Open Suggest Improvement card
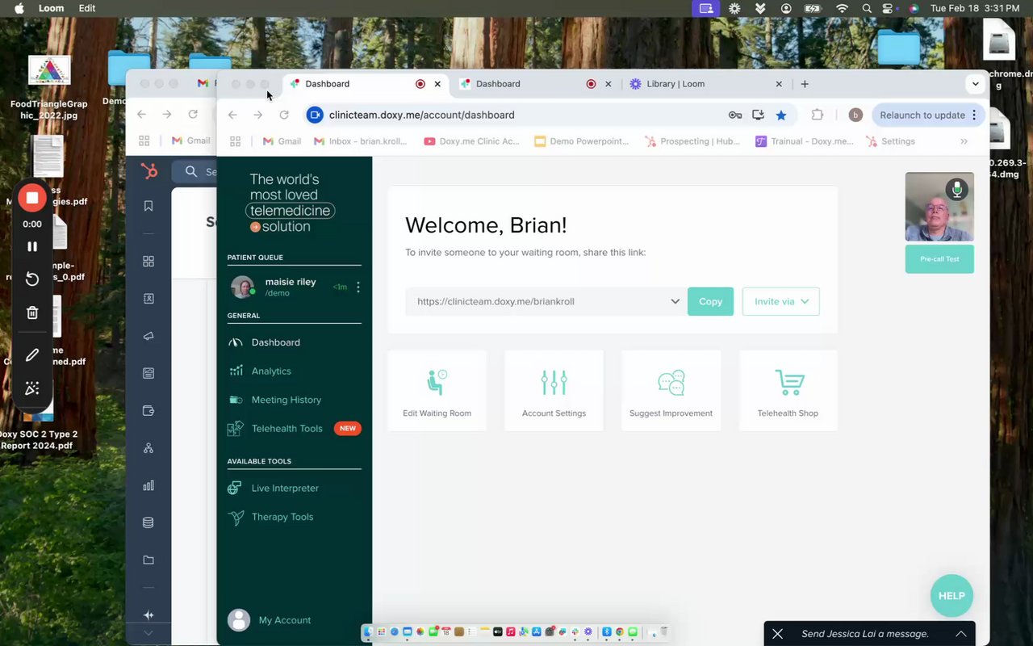Image resolution: width=1033 pixels, height=646 pixels. 671,390
